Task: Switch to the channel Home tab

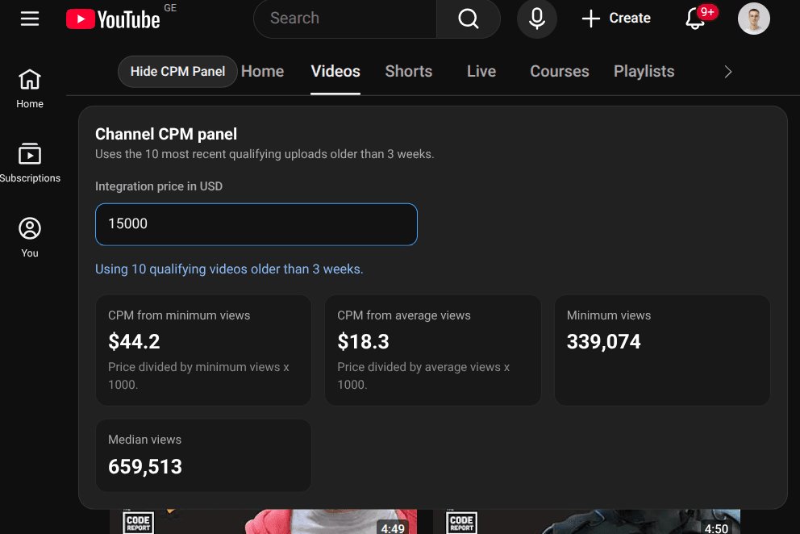Action: tap(263, 71)
